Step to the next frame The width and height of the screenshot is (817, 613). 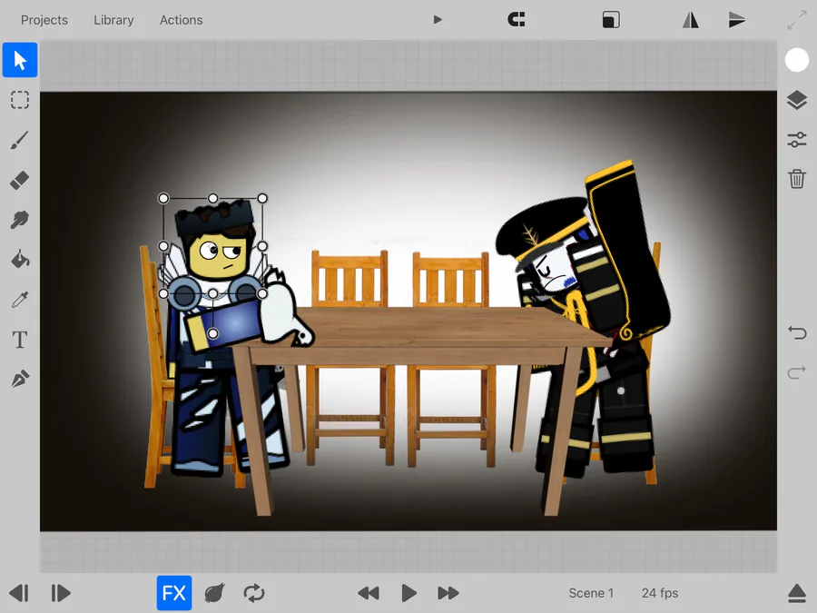pos(61,593)
